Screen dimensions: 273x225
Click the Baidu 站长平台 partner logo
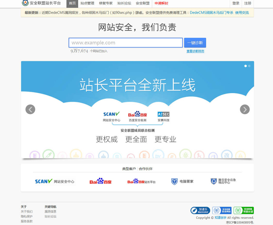pos(142,181)
